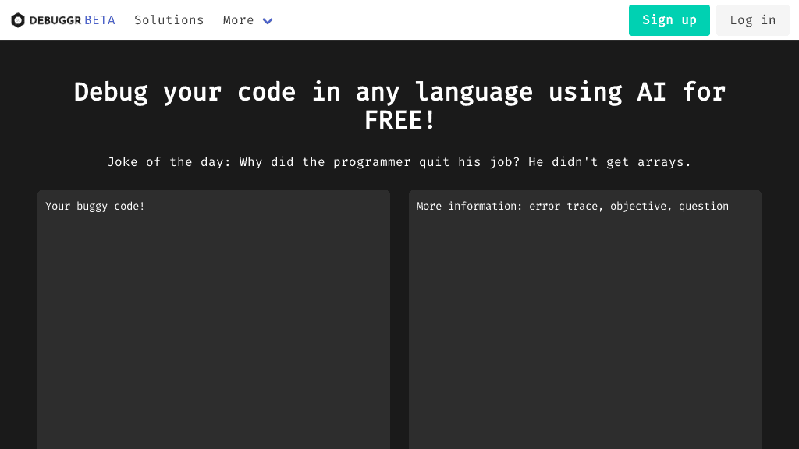
Task: Click the error trace information placeholder text
Action: coord(572,206)
